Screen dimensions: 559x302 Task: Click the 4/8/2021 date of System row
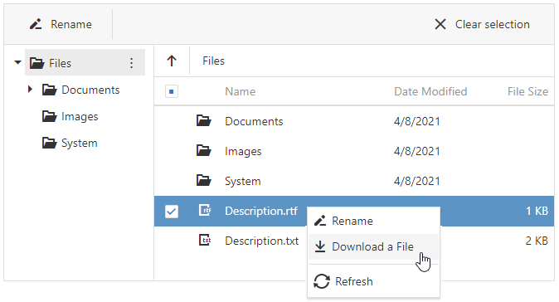416,181
